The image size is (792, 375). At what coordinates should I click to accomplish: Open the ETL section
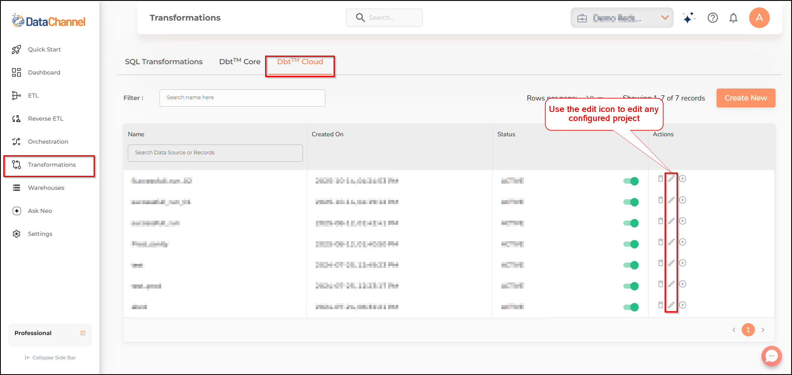point(25,95)
